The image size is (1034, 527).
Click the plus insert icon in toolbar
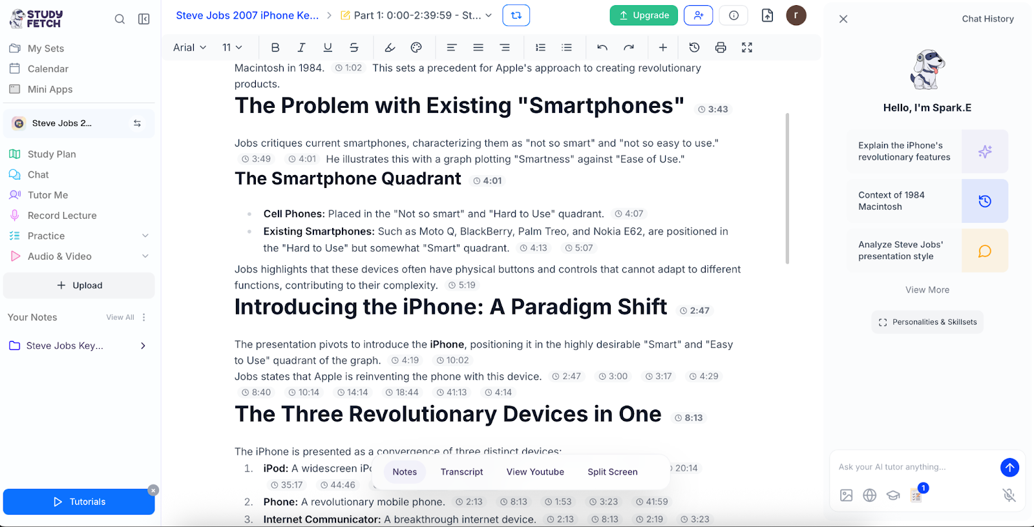coord(663,47)
